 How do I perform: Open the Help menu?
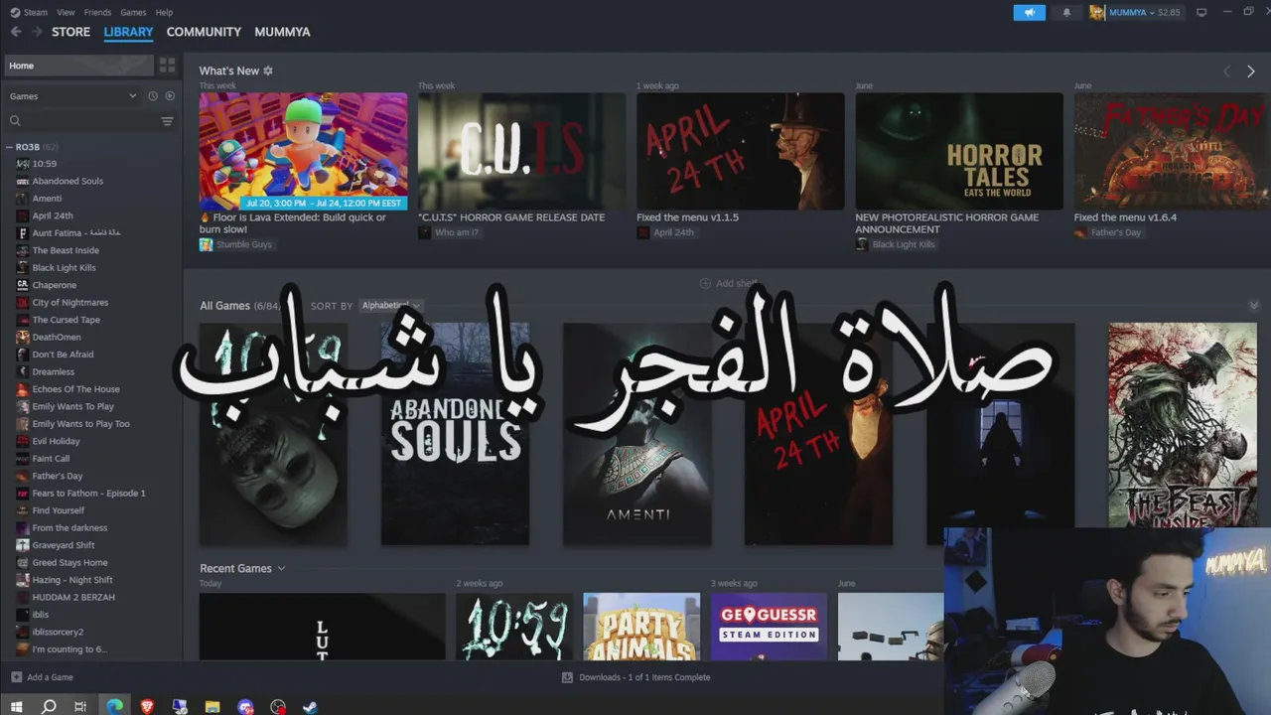164,13
